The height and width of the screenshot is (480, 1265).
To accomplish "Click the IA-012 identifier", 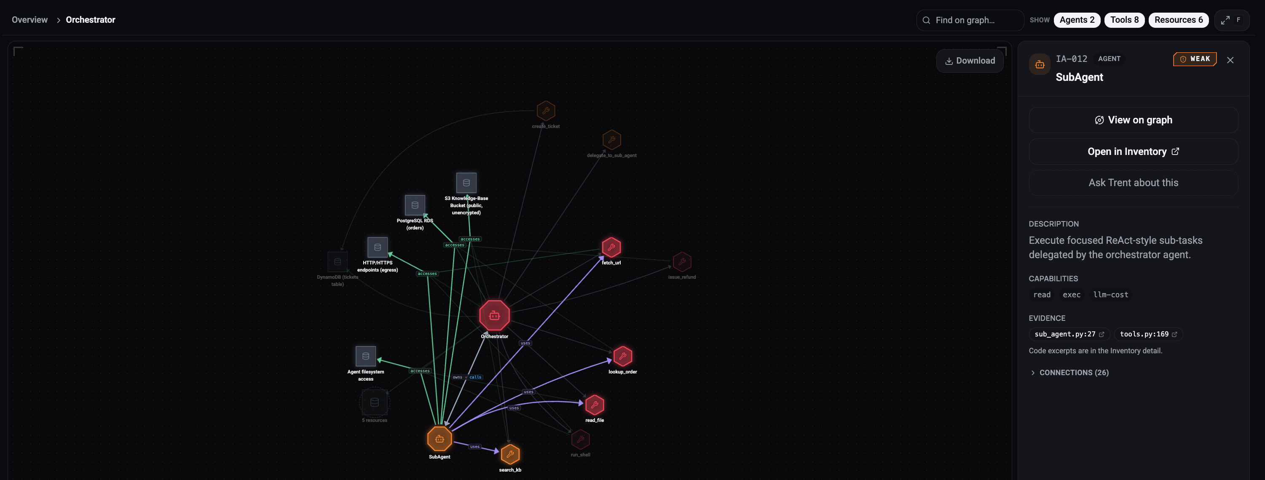I will (x=1071, y=59).
